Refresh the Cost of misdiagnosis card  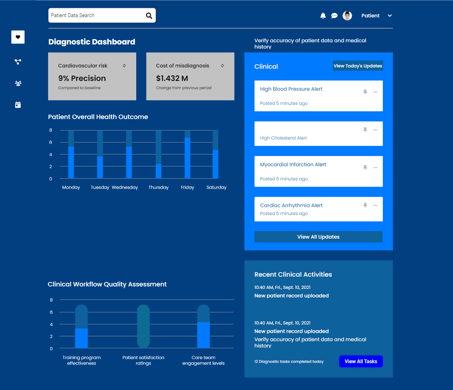point(222,65)
